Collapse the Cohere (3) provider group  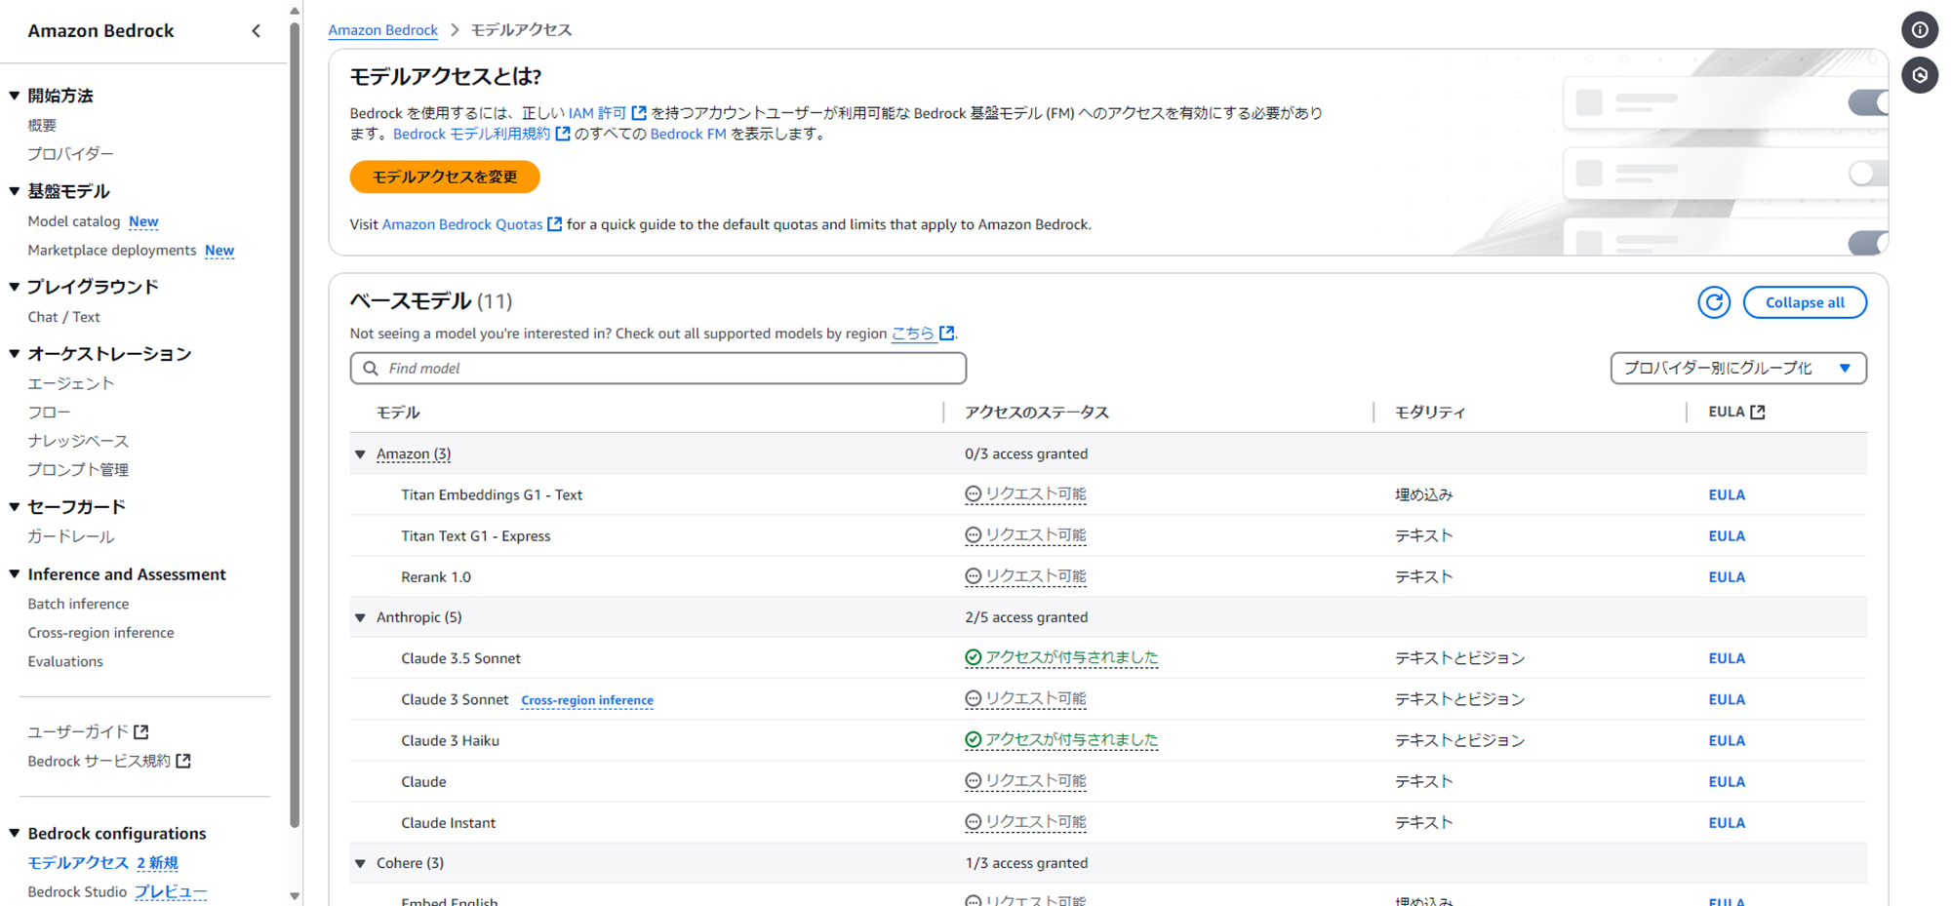point(361,863)
